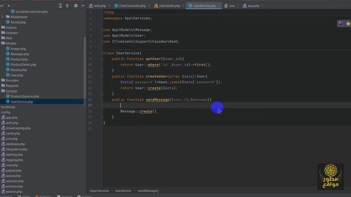Click the Expand All icon in project toolbar

click(60, 6)
